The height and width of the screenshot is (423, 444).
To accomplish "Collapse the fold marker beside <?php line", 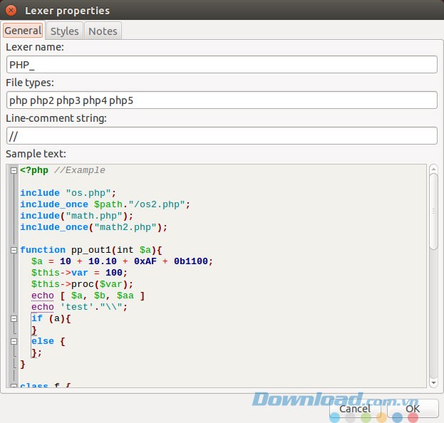I will [14, 170].
